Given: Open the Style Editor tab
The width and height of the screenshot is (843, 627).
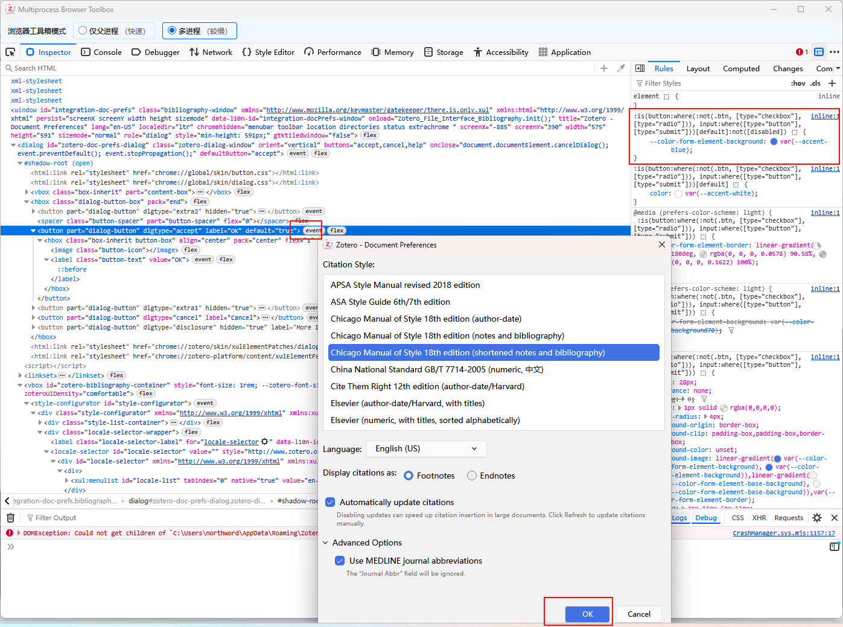Looking at the screenshot, I should [x=269, y=53].
